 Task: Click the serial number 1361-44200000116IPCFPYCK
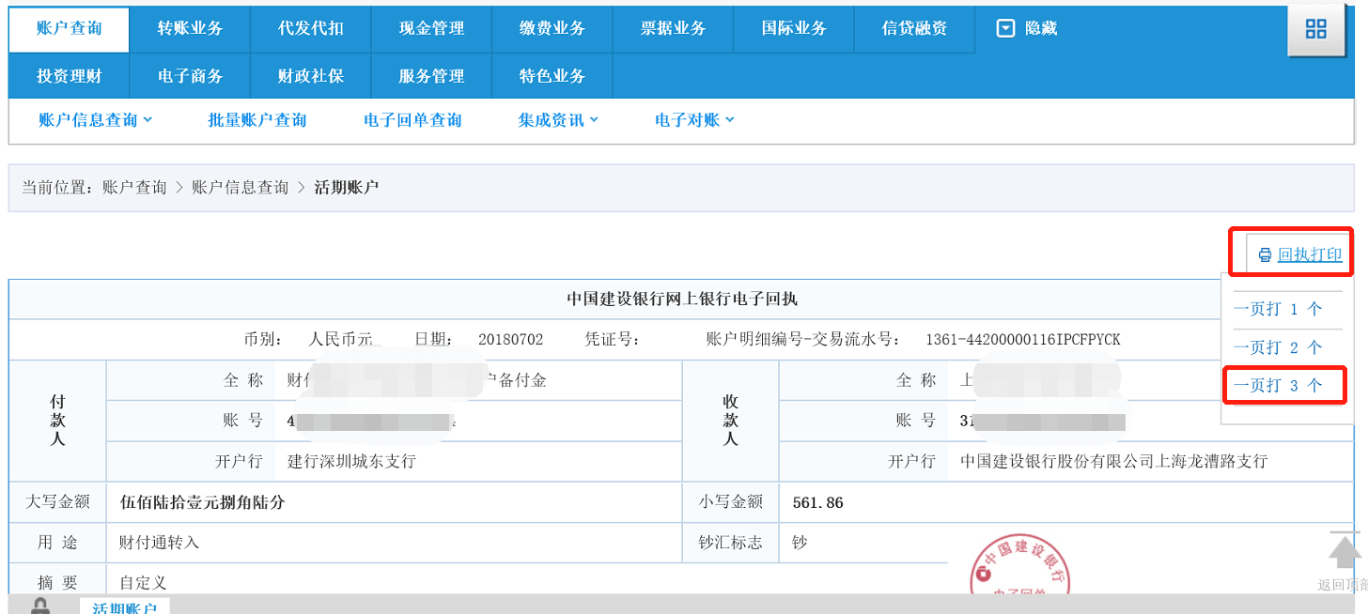click(x=1023, y=339)
